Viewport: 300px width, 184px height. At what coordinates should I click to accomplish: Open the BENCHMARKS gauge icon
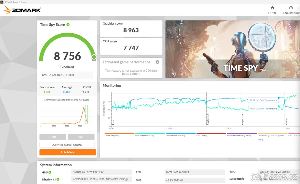coord(291,8)
